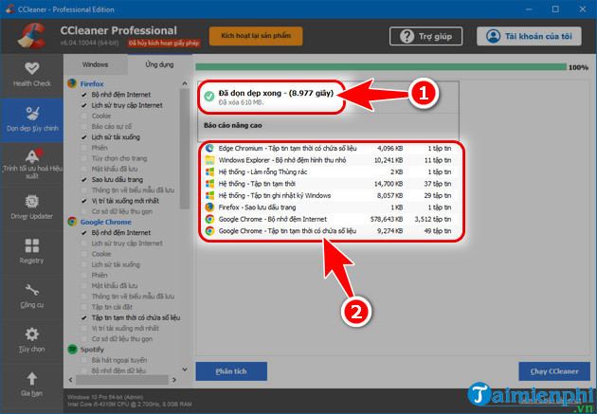Click the green completed checkmark icon
The image size is (597, 414).
coord(209,97)
